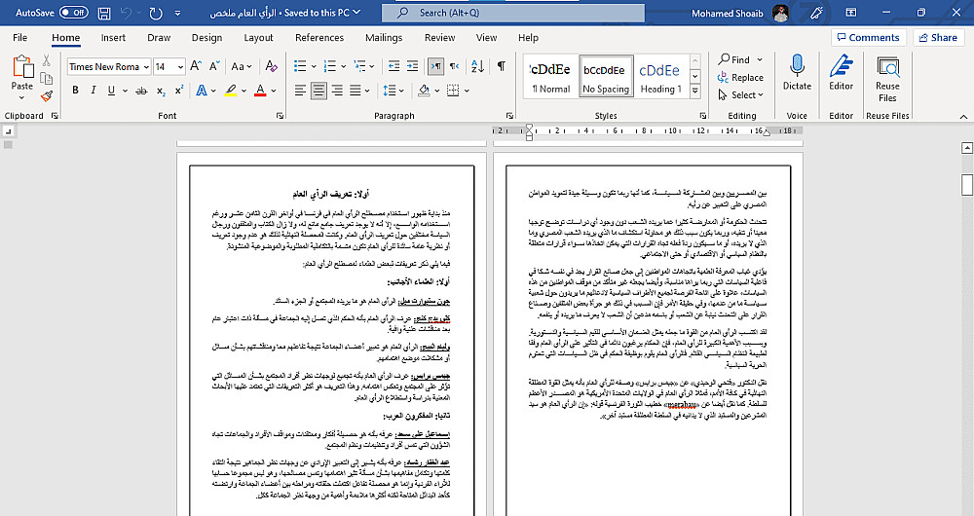This screenshot has width=974, height=516.
Task: Switch to References tab
Action: 319,37
